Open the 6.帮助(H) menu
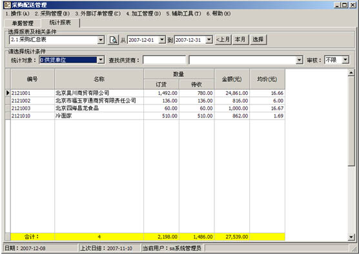The height and width of the screenshot is (255, 359). [x=218, y=14]
